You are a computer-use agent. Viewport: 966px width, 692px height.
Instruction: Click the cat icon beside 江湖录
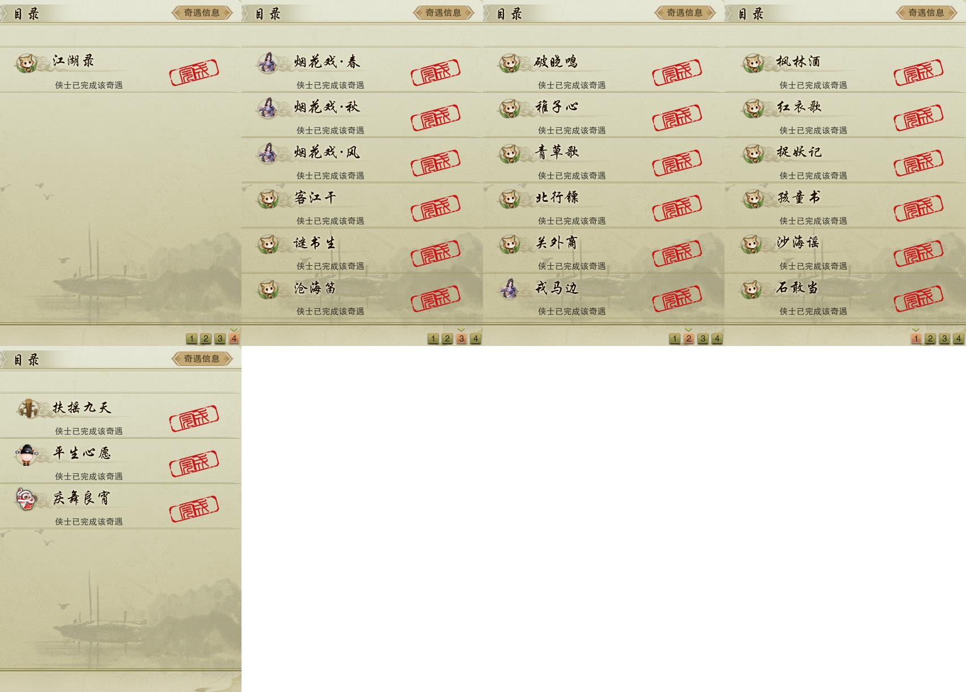(x=26, y=63)
